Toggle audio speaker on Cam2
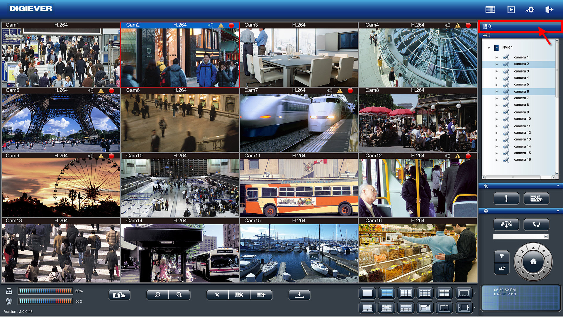This screenshot has height=317, width=563. (210, 25)
